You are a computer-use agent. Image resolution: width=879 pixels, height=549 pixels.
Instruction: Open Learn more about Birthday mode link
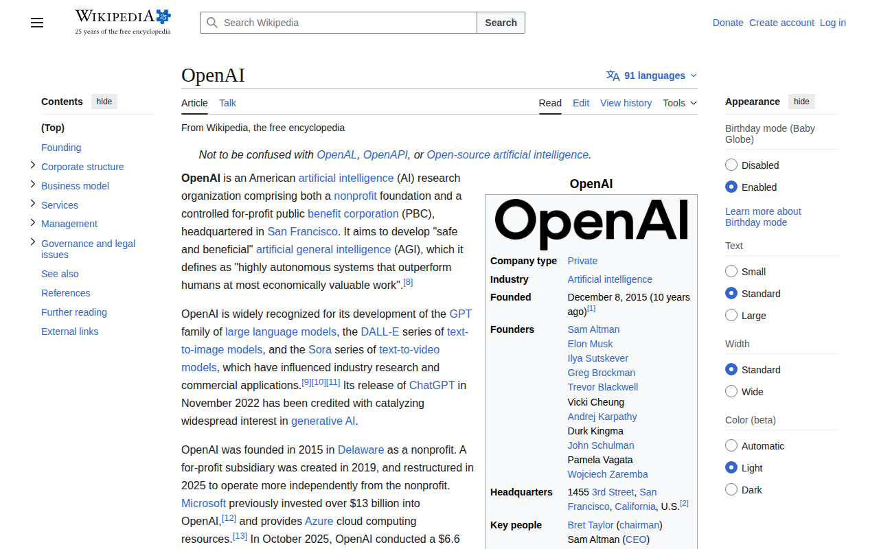(x=763, y=217)
